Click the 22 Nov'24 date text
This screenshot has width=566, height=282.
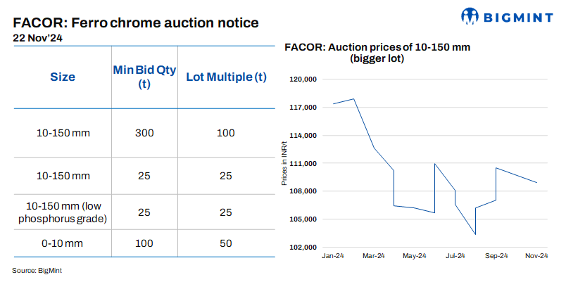[x=39, y=39]
